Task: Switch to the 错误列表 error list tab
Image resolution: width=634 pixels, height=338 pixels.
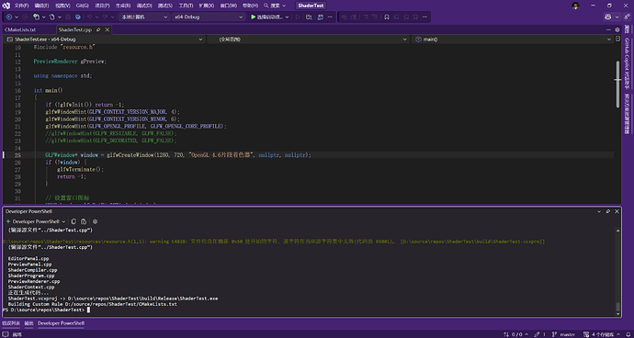Action: click(11, 323)
